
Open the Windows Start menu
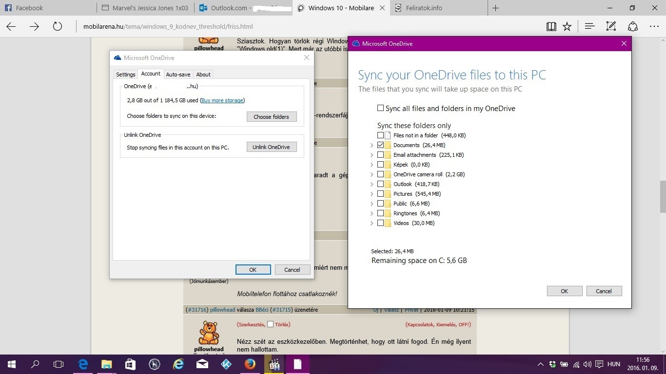[11, 364]
